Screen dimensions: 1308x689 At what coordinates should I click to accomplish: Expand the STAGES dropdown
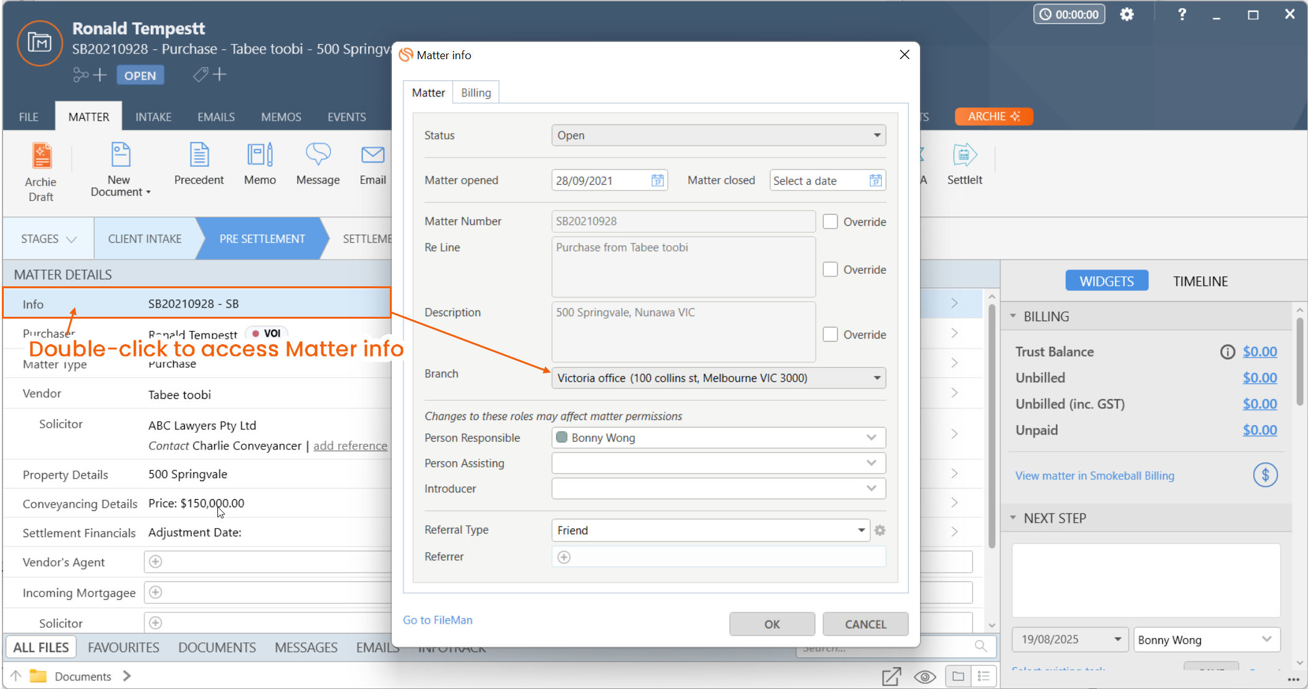[x=49, y=239]
